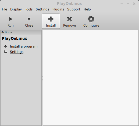The width and height of the screenshot is (139, 126).
Task: Click the dotted splitter handle between panes
Action: 42,78
